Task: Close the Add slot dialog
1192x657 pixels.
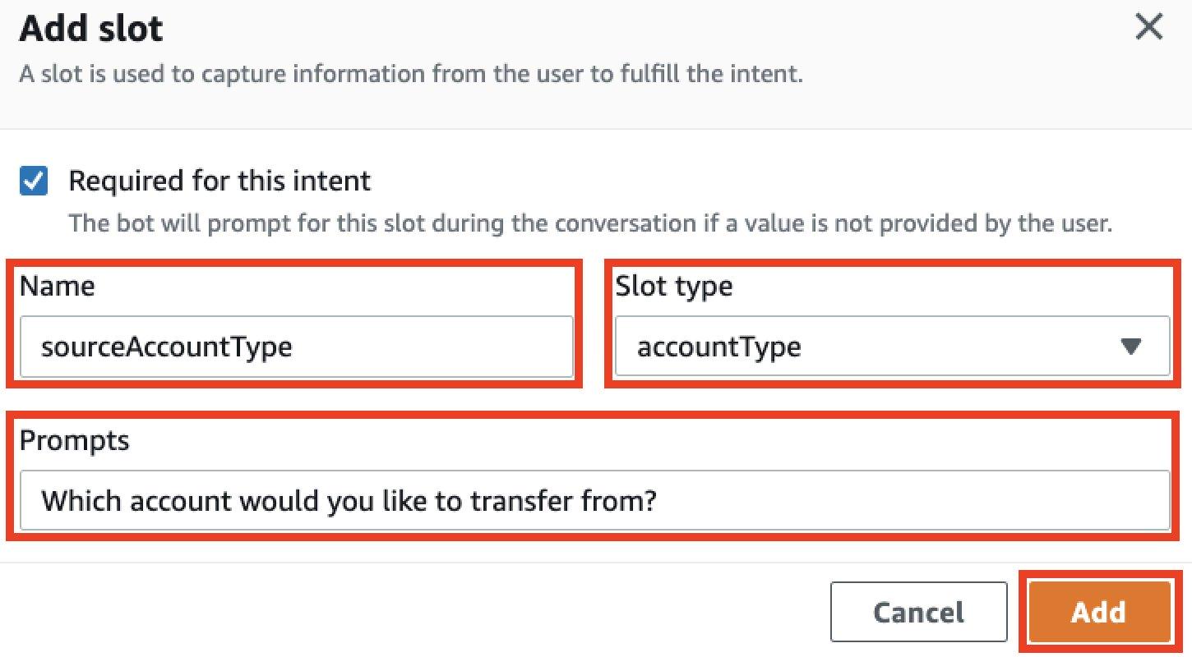Action: (x=1148, y=28)
